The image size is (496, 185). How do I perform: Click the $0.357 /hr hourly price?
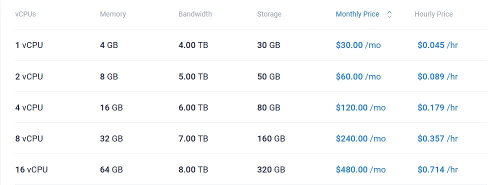tap(438, 138)
